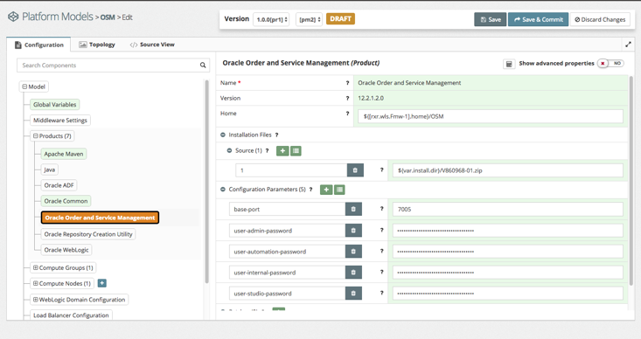Screen dimensions: 641x339
Task: Open the 1.0.0[pr1] version dropdown
Action: [271, 19]
